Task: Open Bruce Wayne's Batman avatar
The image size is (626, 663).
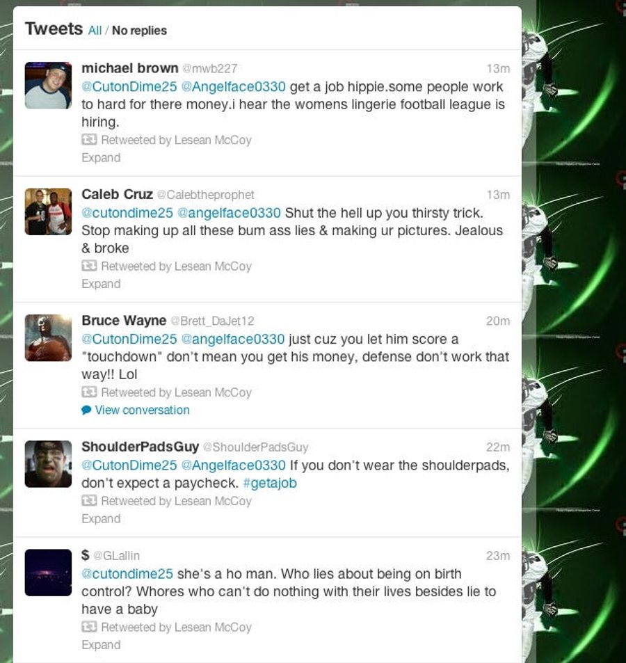Action: click(x=48, y=338)
